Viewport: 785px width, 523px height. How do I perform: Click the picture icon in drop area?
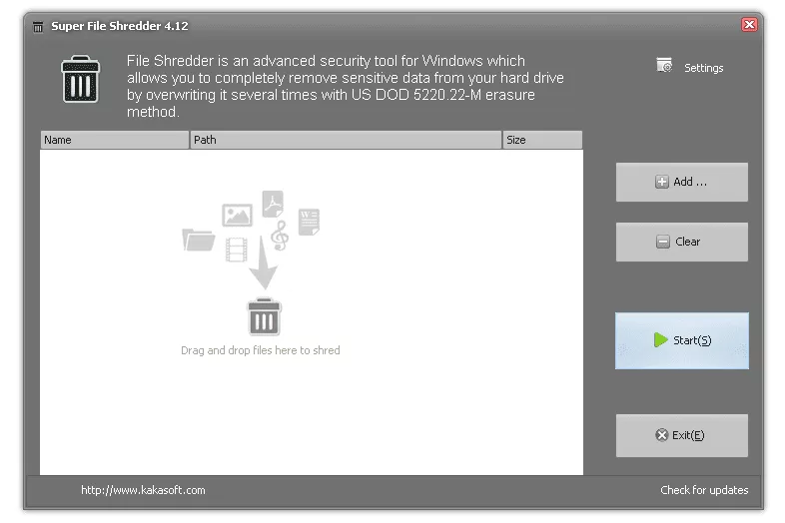(237, 214)
